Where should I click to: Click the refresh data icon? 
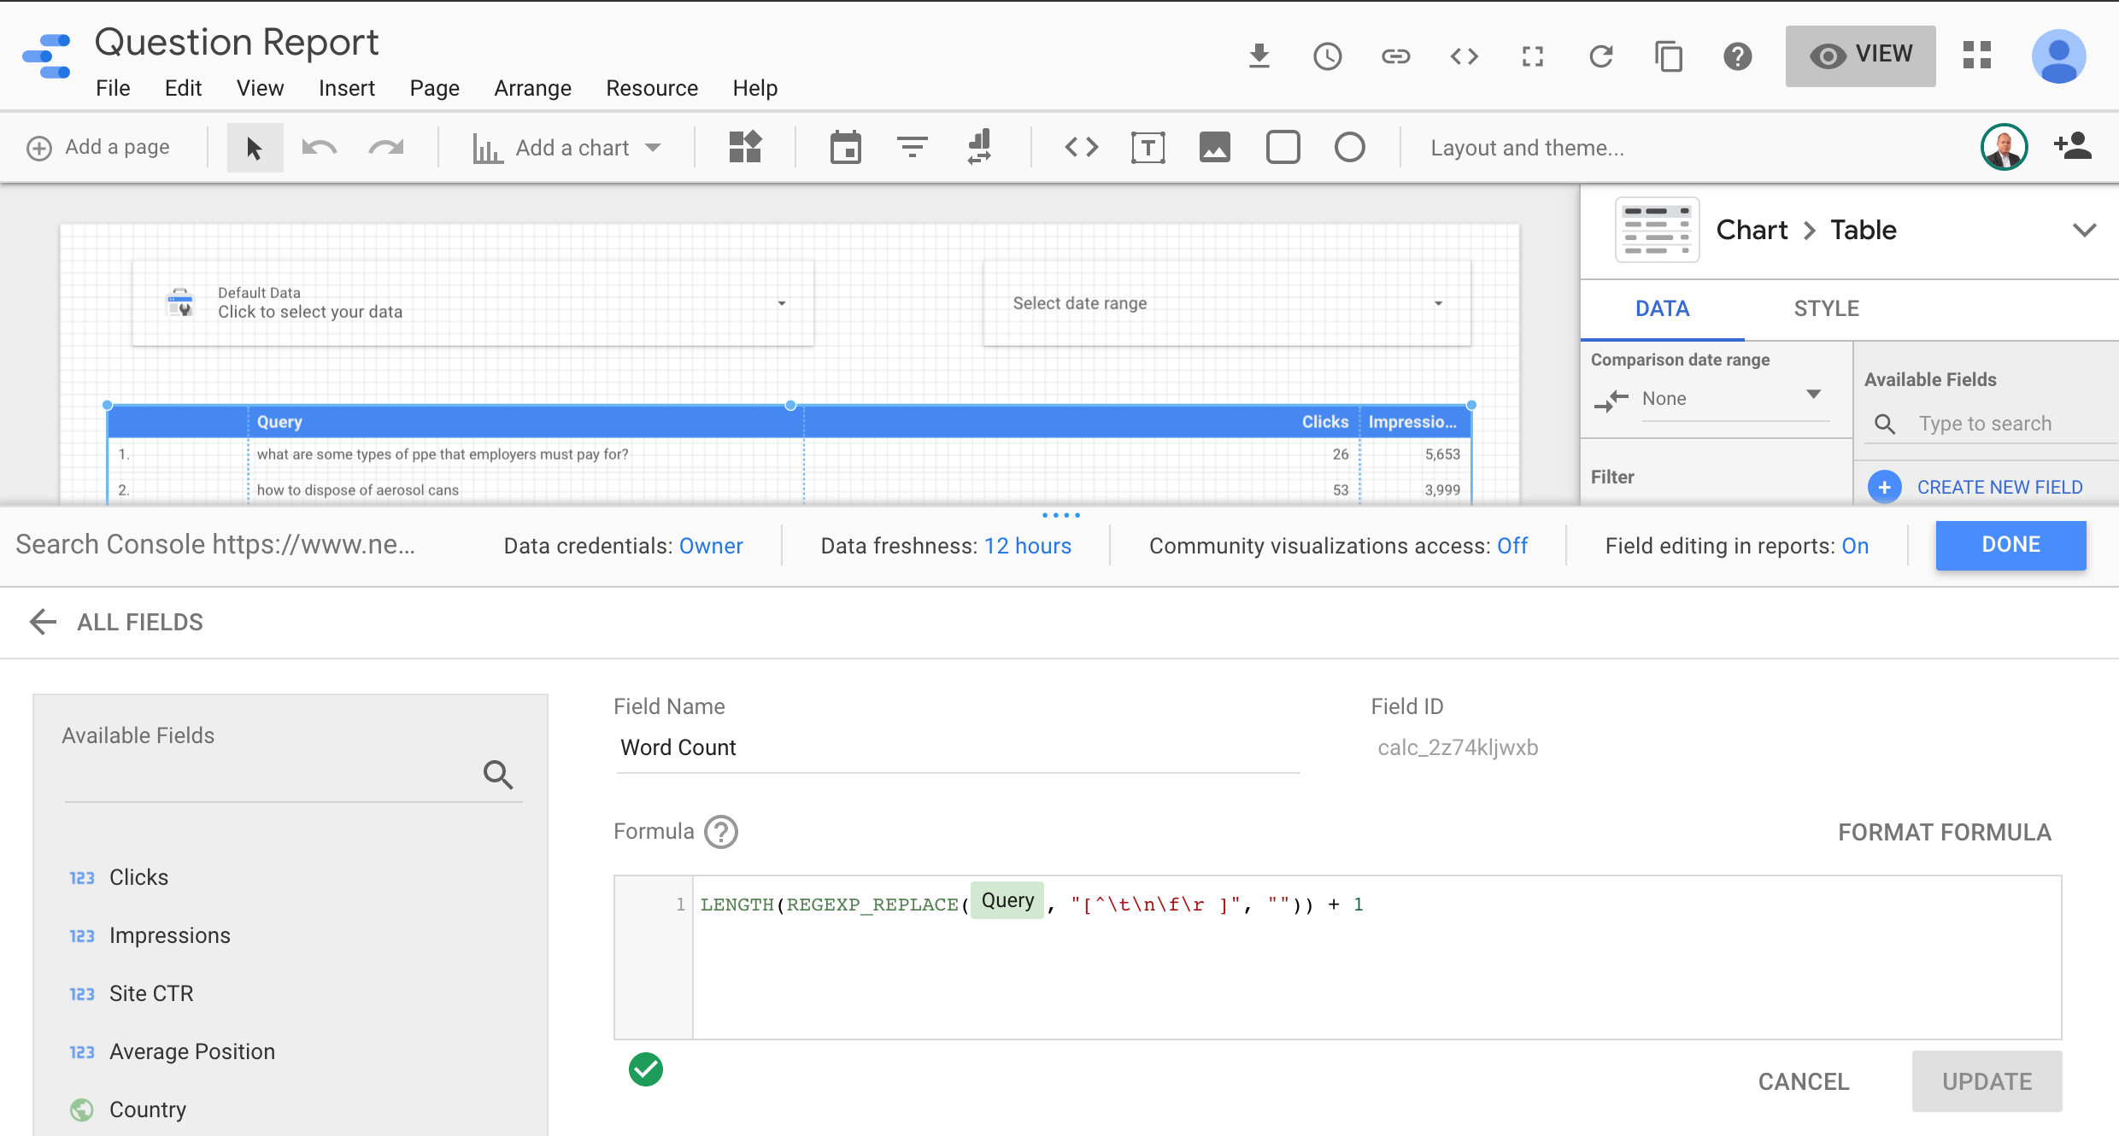[x=1600, y=56]
